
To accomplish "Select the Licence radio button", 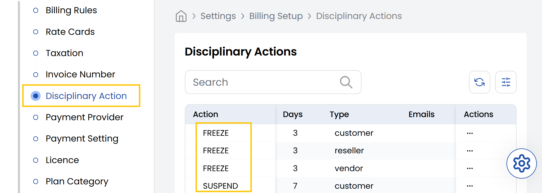I will click(36, 160).
